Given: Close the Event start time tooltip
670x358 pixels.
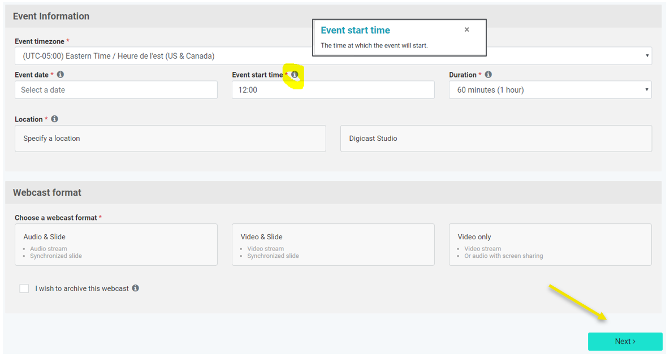Looking at the screenshot, I should coord(466,30).
